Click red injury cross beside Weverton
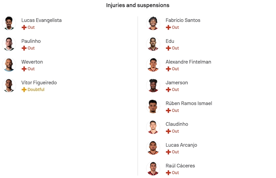 click(24, 69)
